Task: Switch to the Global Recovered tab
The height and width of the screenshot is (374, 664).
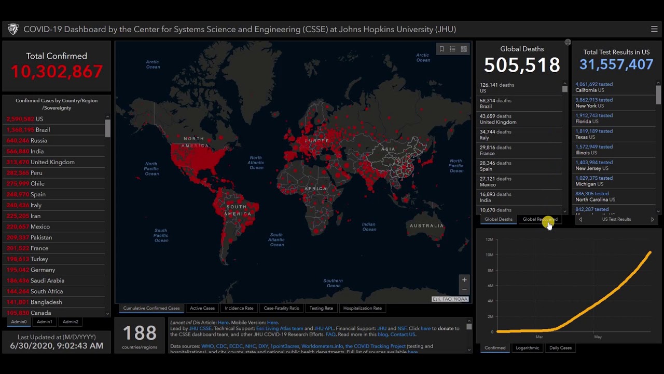Action: point(539,219)
